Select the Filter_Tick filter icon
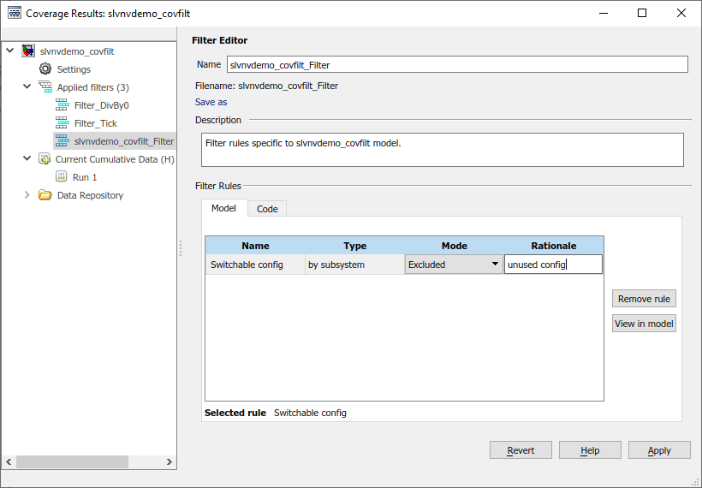 pos(62,123)
